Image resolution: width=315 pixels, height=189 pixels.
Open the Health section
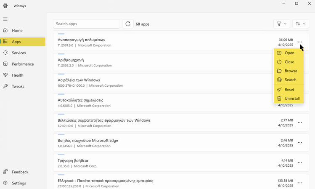(18, 75)
